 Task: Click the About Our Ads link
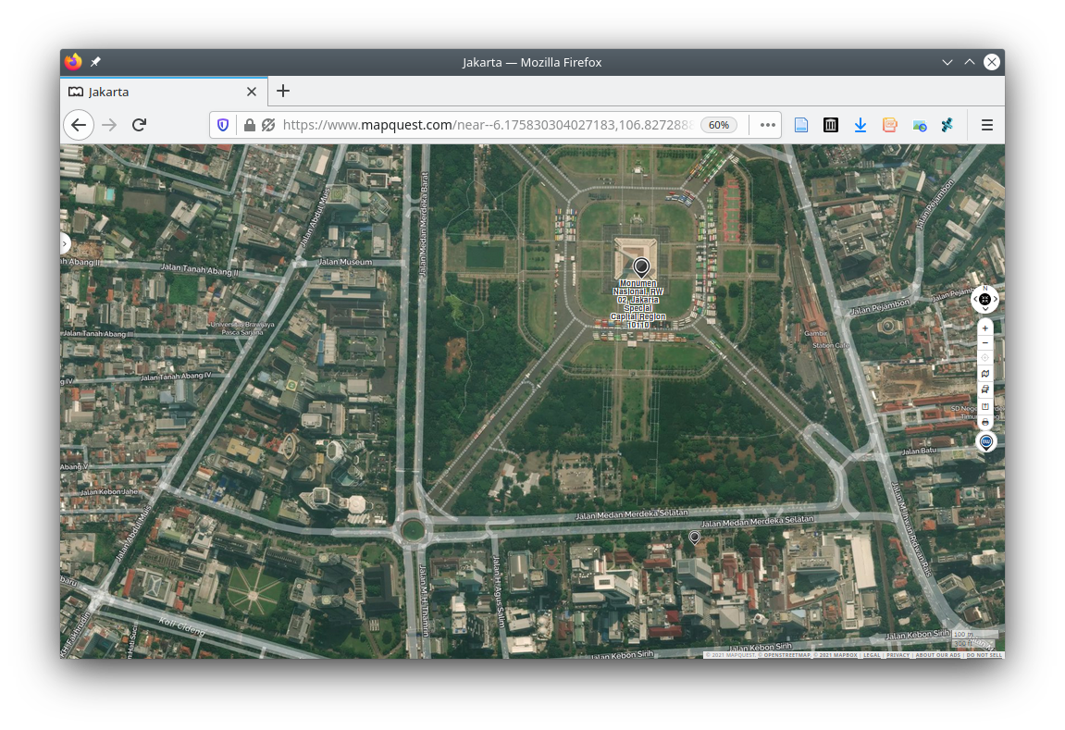click(937, 655)
